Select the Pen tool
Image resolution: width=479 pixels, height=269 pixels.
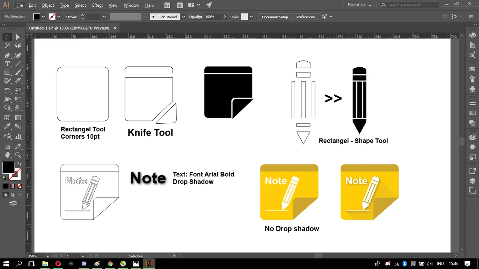(x=7, y=55)
